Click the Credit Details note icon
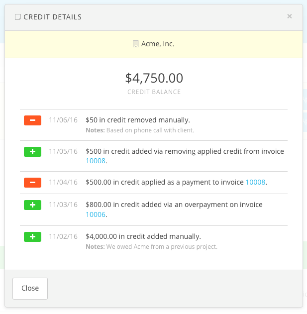307x314 pixels. point(18,17)
